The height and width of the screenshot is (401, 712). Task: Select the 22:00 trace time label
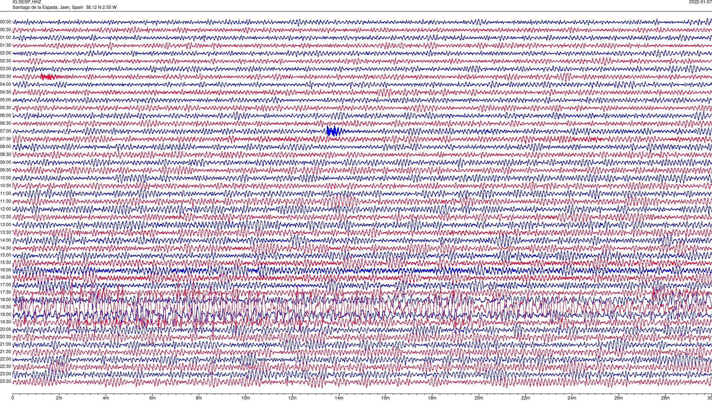pos(6,359)
